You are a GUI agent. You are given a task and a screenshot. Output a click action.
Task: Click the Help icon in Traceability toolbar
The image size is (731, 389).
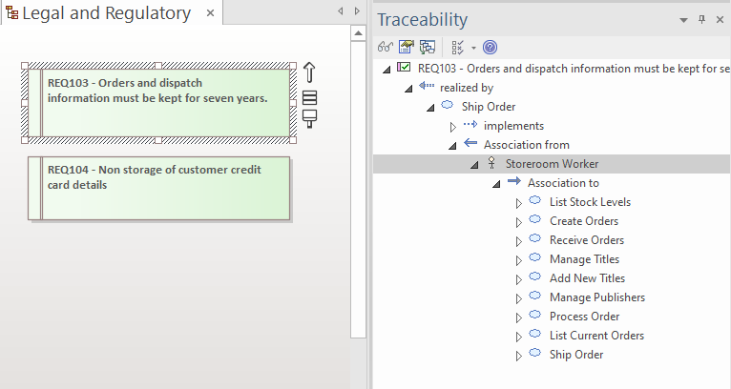coord(490,47)
